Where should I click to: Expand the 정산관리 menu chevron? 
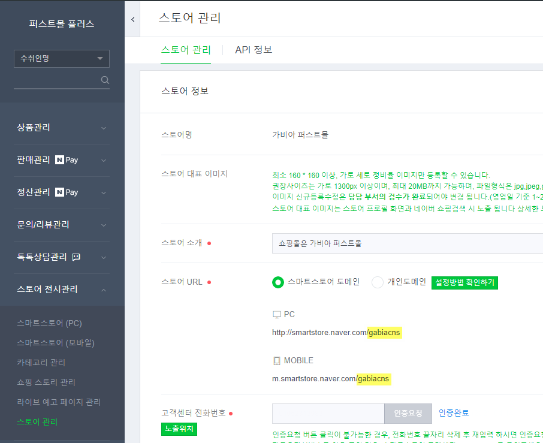(x=104, y=192)
